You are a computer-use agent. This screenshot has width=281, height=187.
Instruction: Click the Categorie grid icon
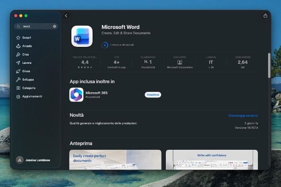click(x=18, y=88)
